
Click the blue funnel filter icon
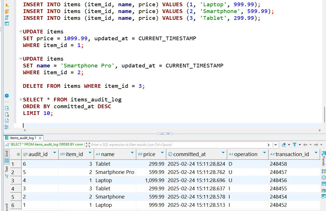[x=295, y=145]
